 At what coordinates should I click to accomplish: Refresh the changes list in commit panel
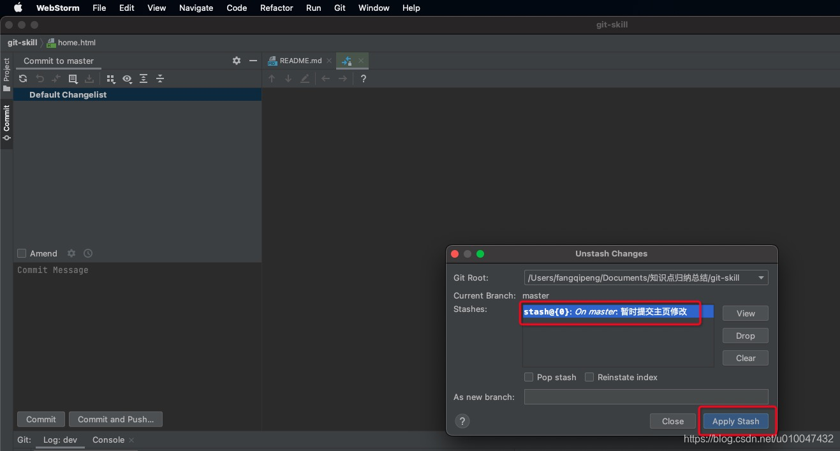pos(23,78)
